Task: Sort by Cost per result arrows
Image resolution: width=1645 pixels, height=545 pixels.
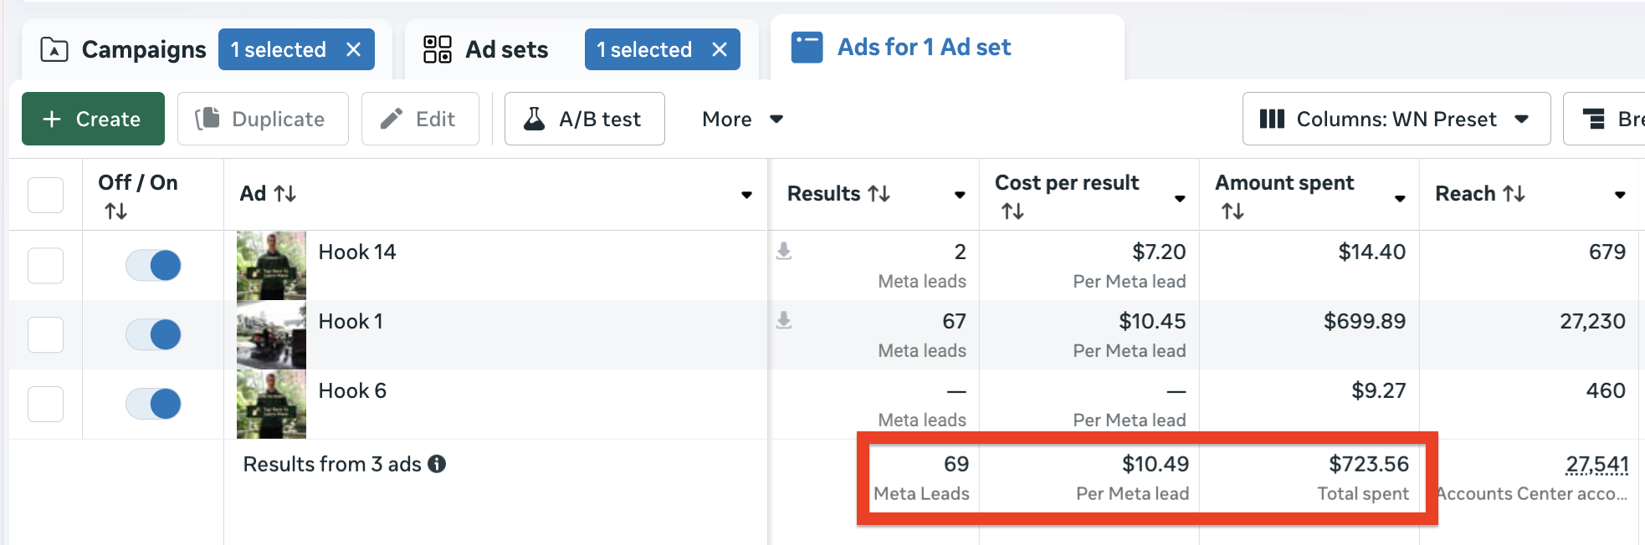Action: point(1012,211)
